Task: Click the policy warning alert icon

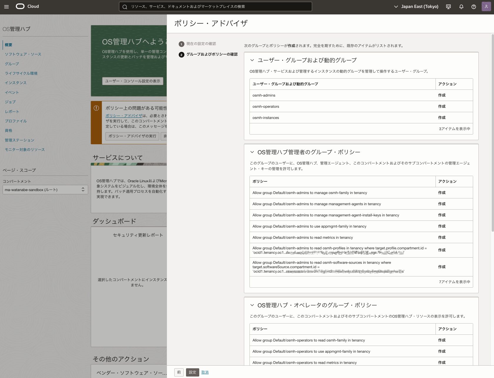Action: click(96, 108)
